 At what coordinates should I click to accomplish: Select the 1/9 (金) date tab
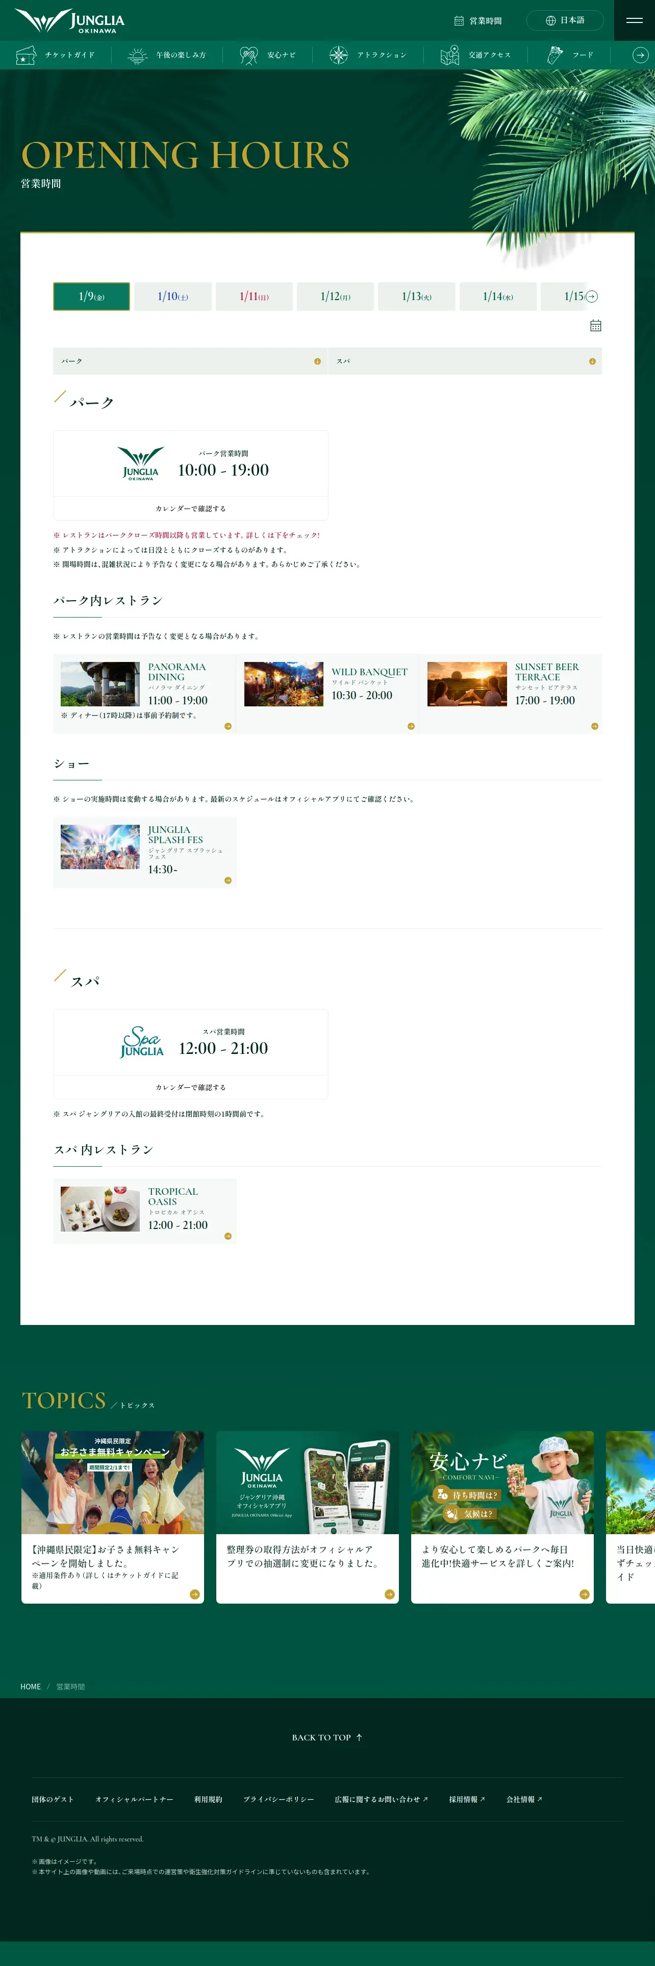click(x=91, y=296)
